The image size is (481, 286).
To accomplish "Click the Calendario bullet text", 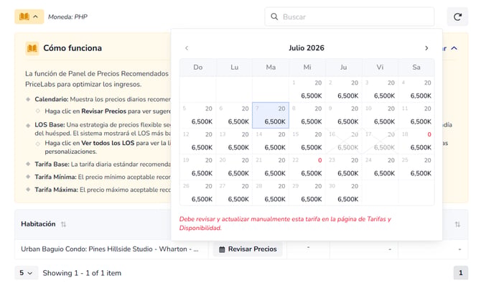I will (103, 99).
